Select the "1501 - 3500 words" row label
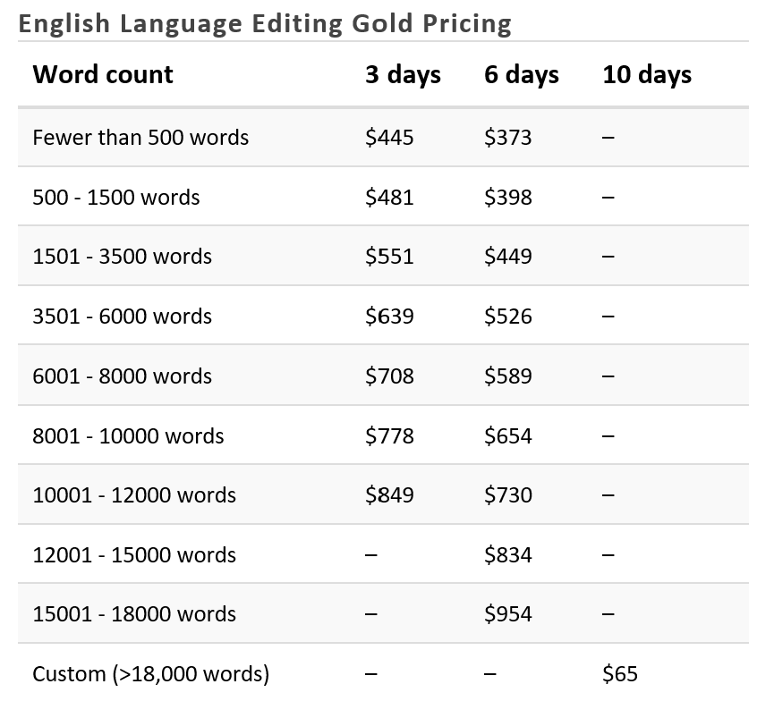This screenshot has height=701, width=757. (x=122, y=257)
